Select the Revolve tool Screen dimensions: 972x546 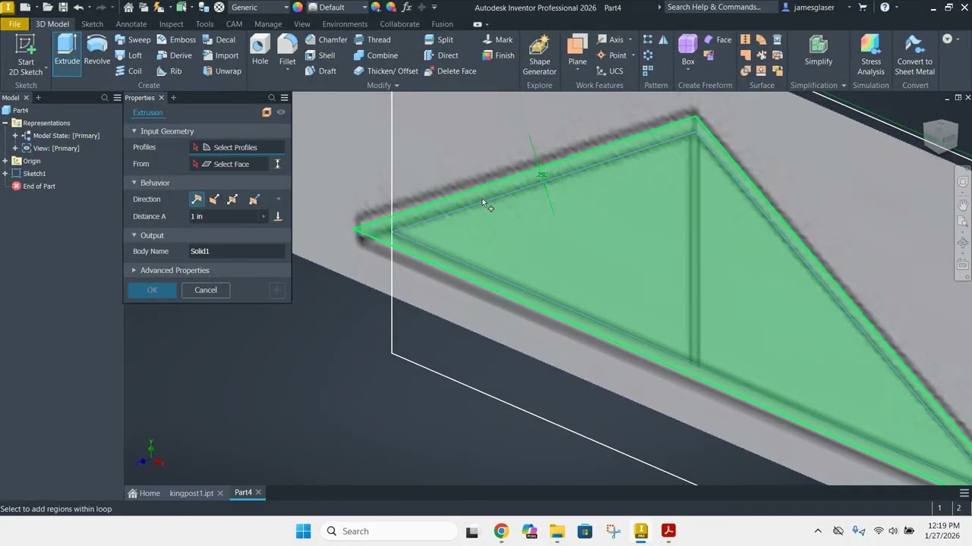point(96,51)
